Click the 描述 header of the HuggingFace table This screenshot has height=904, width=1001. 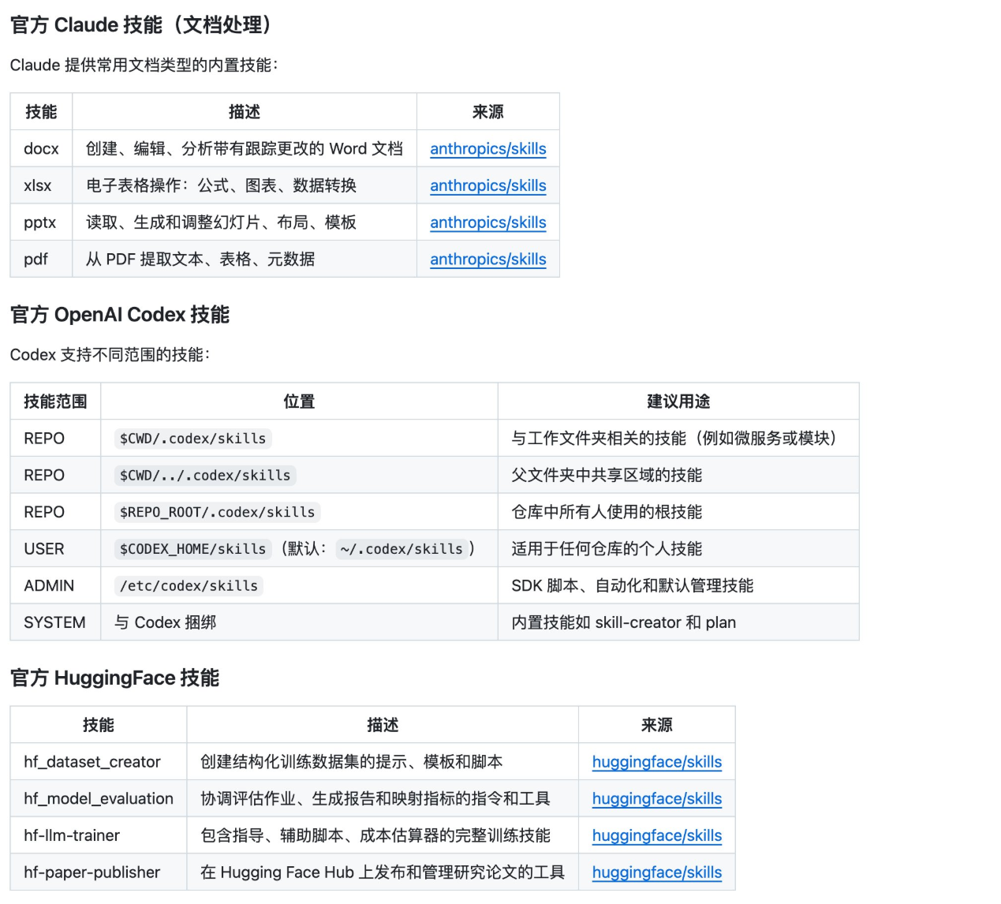click(x=382, y=724)
